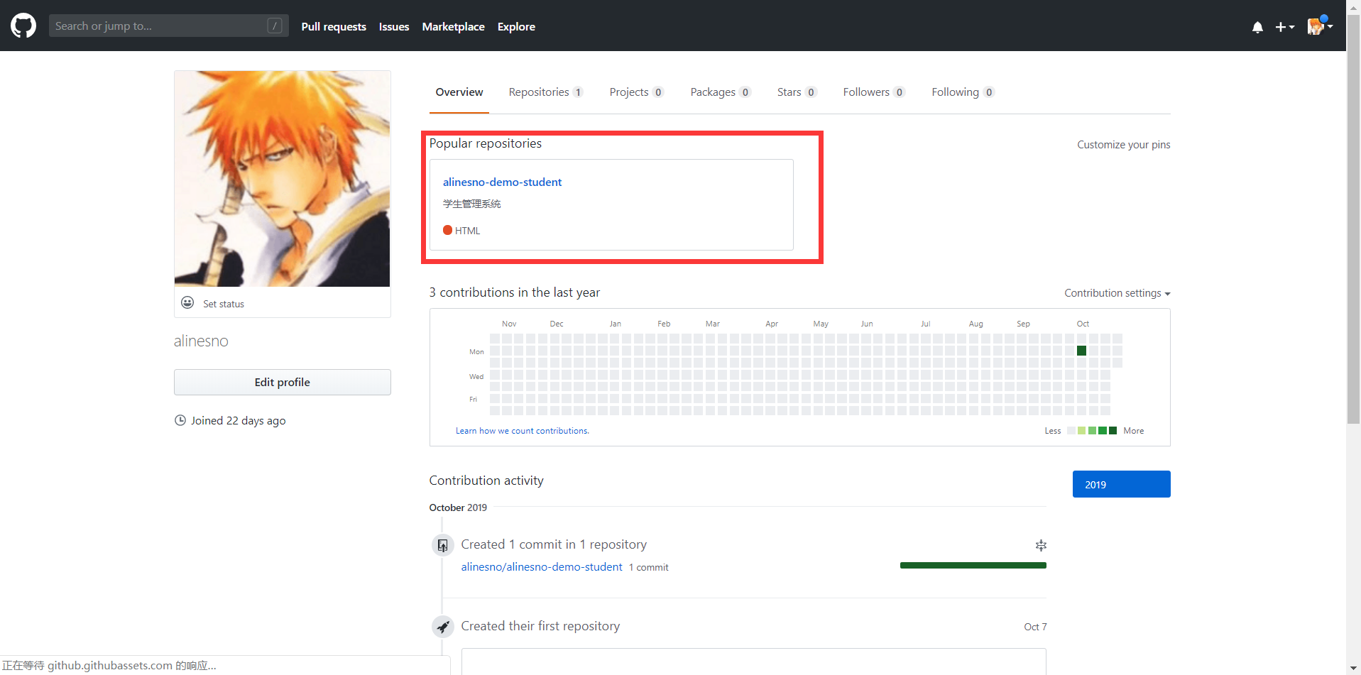
Task: Click the scrollbar down arrow
Action: click(x=1353, y=668)
